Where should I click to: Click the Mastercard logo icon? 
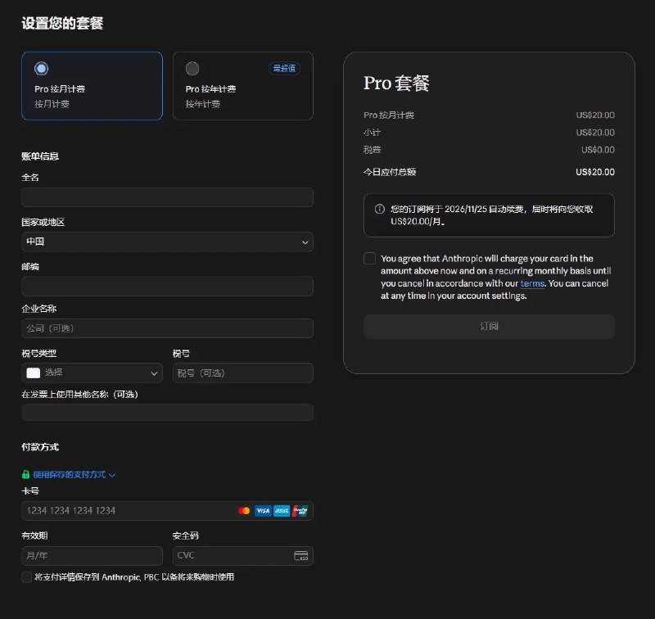click(244, 510)
